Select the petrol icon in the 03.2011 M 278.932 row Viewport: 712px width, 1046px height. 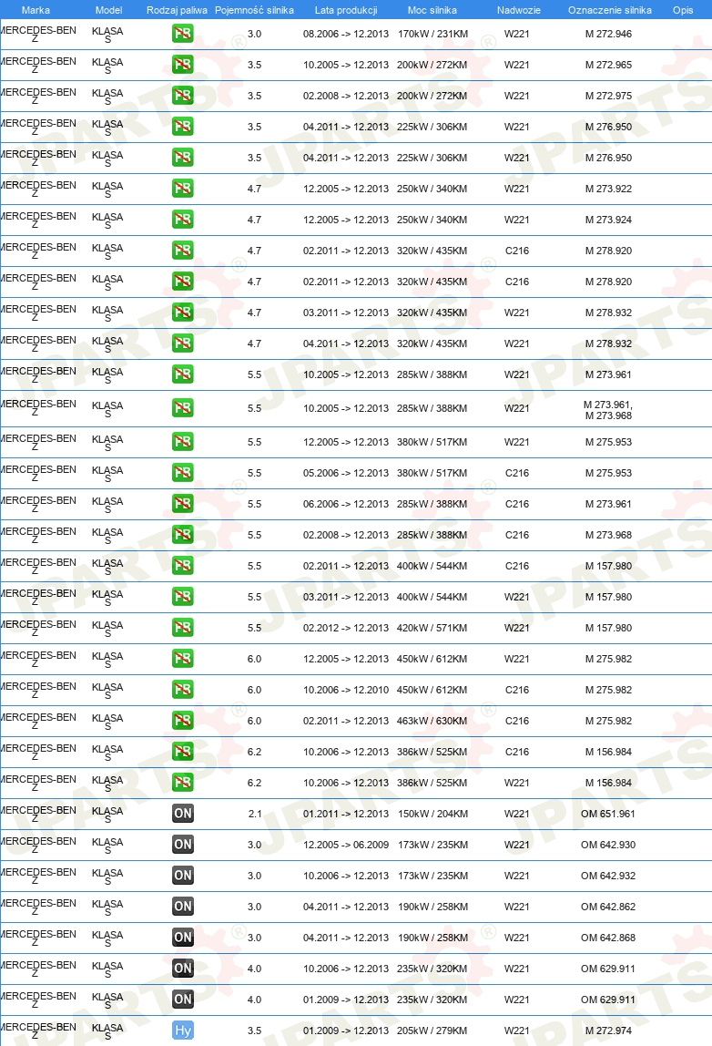183,313
